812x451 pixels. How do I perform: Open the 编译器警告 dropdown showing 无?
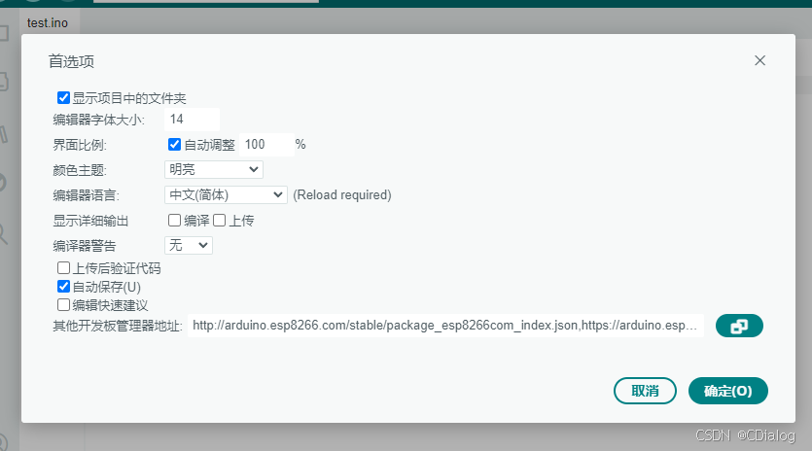pos(189,245)
